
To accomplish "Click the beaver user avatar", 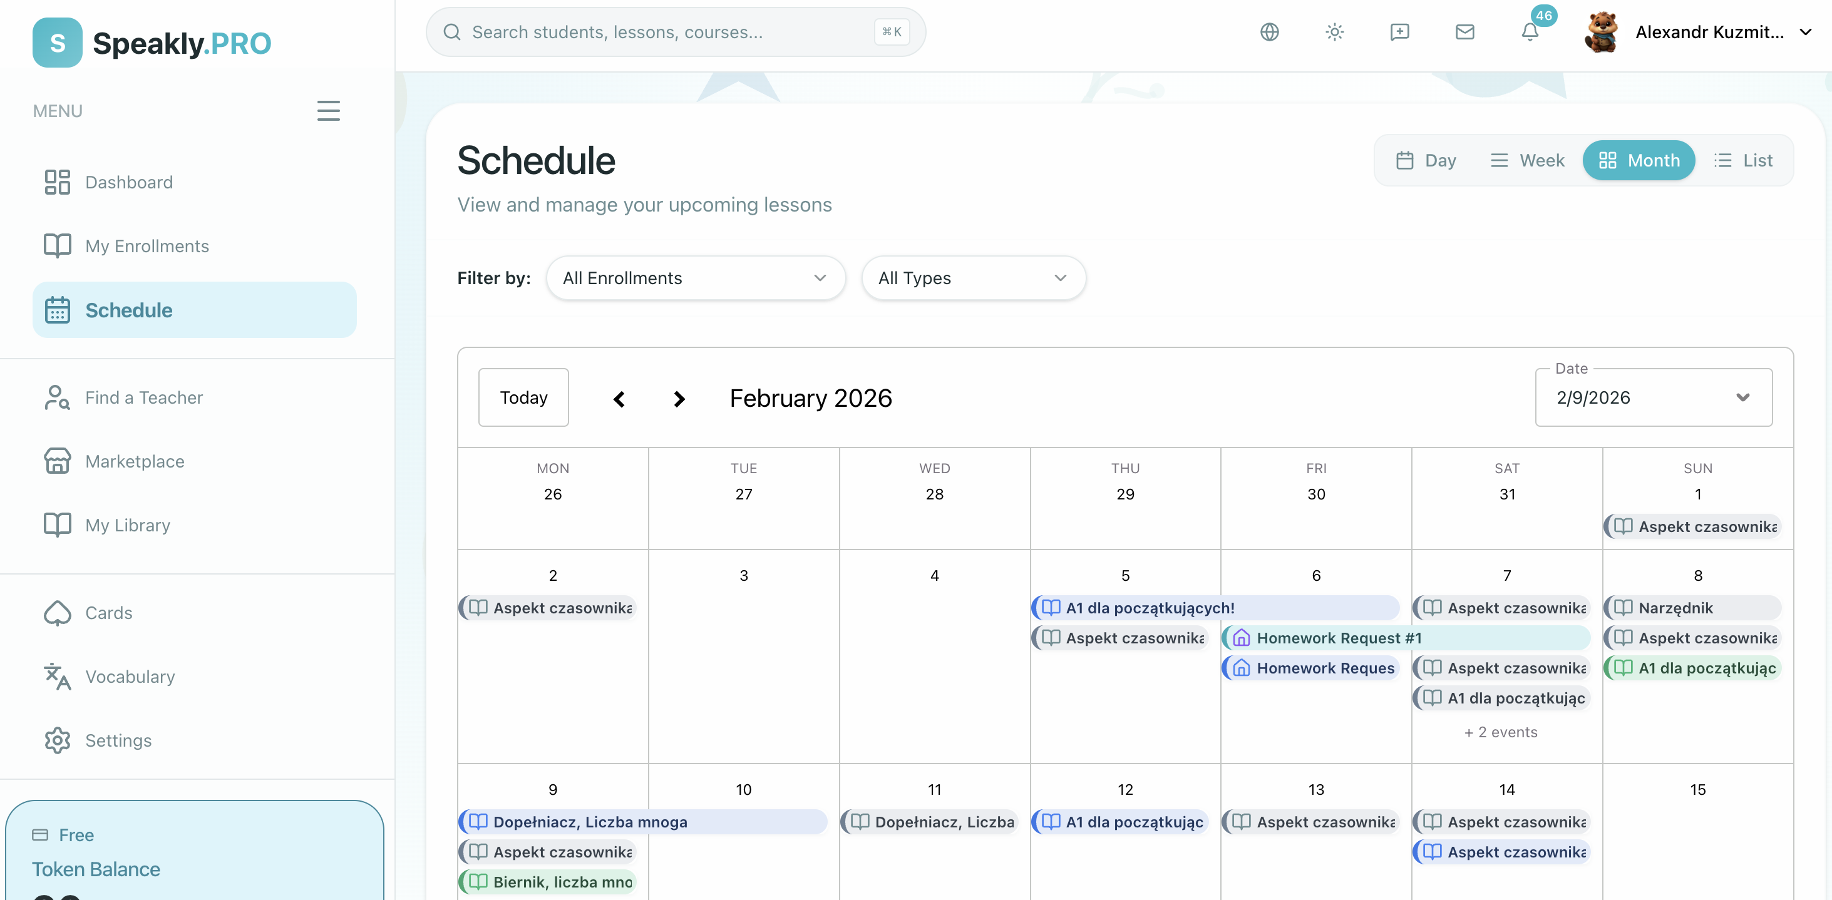I will [x=1602, y=32].
